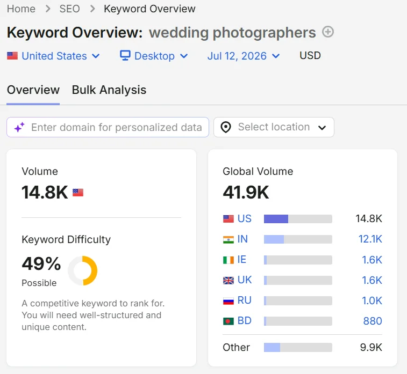Open the Jul 12, 2026 date picker
Image resolution: width=407 pixels, height=374 pixels.
point(244,56)
